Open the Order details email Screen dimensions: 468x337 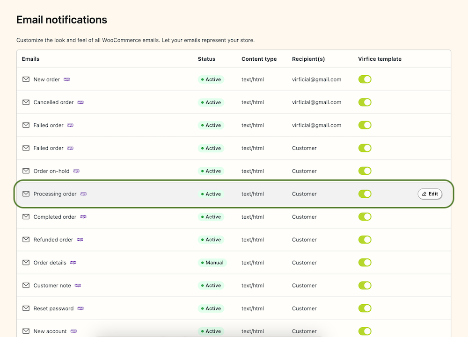(50, 263)
